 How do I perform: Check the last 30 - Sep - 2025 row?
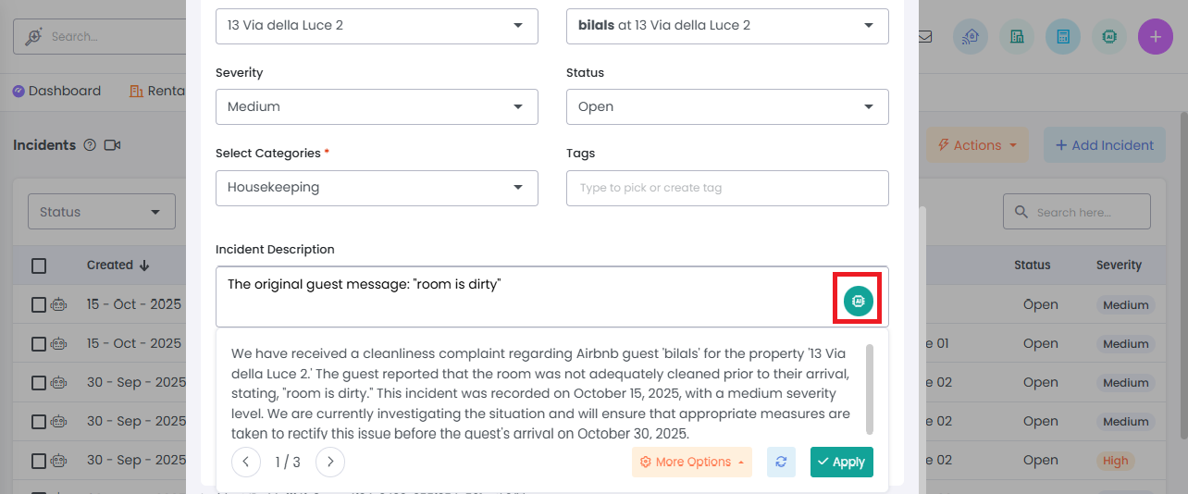tap(39, 460)
